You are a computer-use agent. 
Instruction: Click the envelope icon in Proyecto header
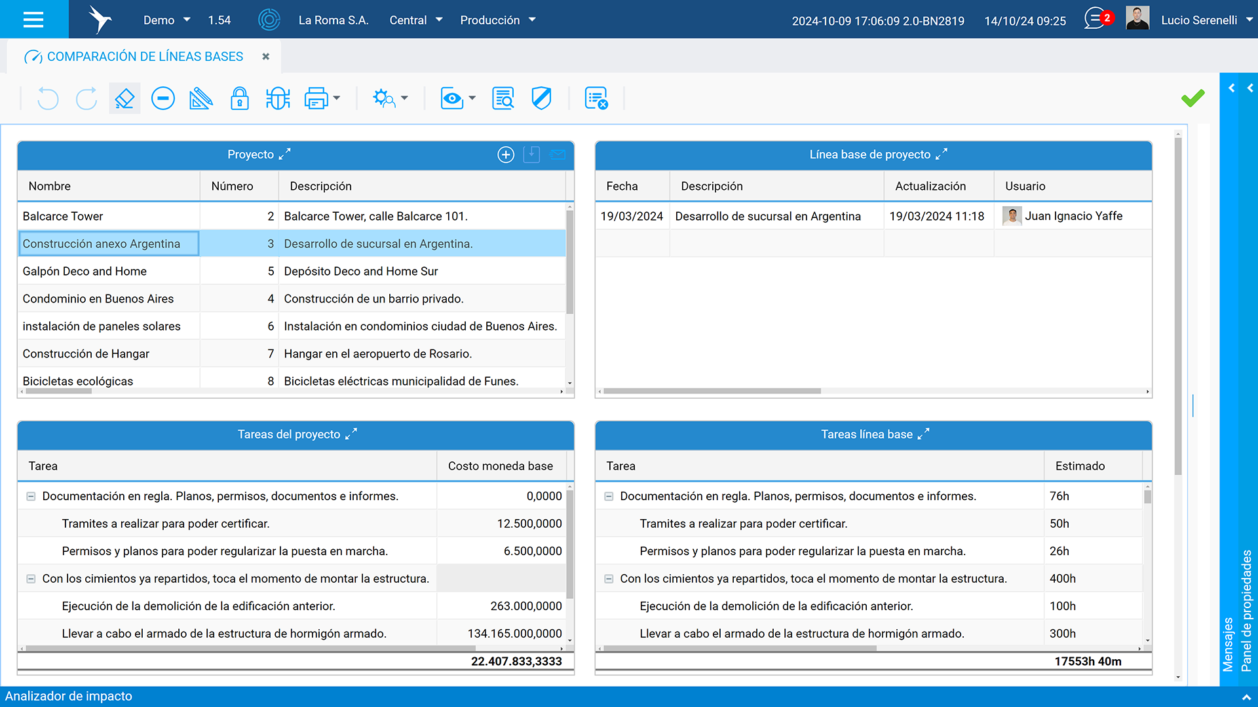(x=558, y=155)
